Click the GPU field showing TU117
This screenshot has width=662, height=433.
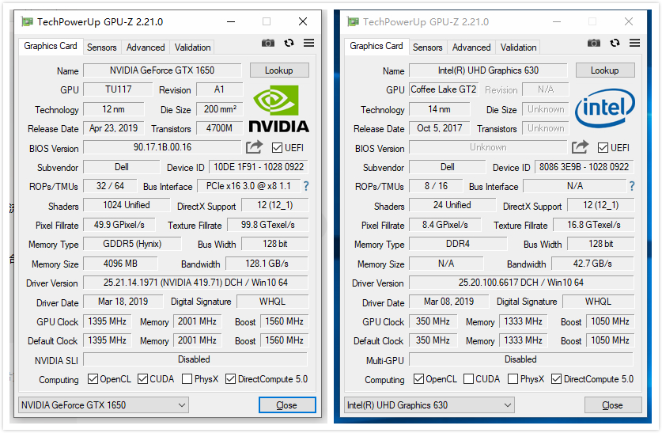point(118,89)
